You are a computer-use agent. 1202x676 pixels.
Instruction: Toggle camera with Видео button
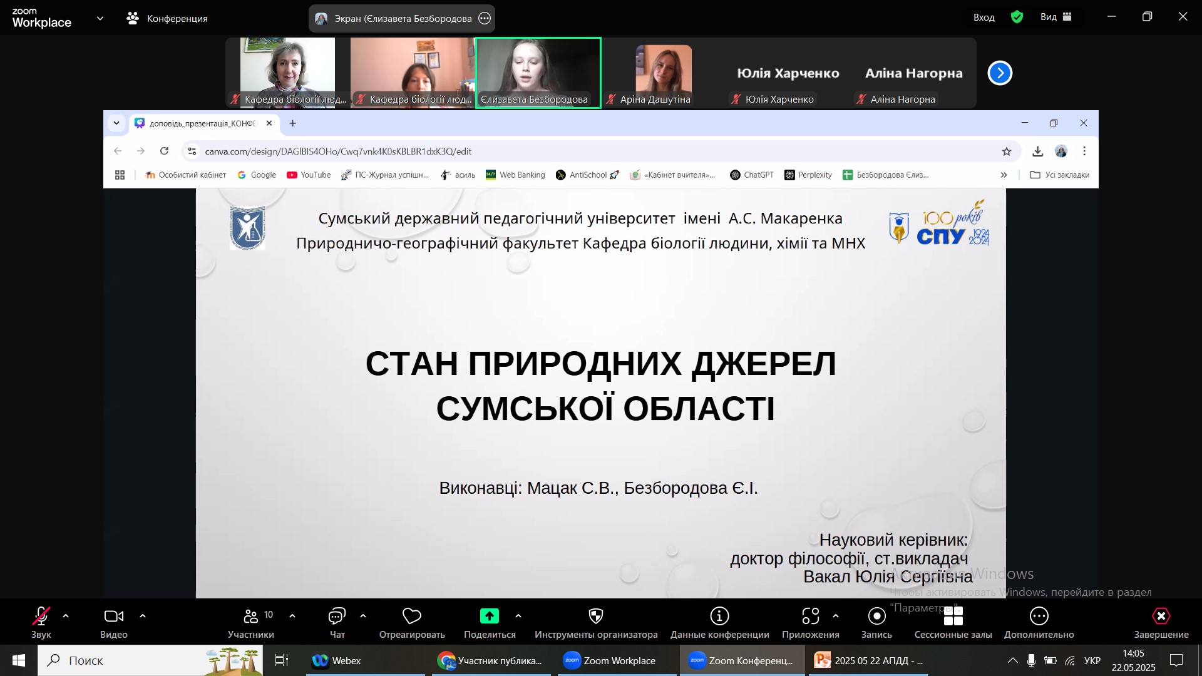[113, 617]
